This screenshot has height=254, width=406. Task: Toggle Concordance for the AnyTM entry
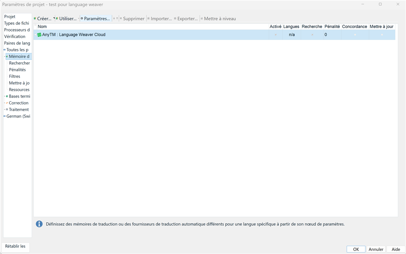click(354, 35)
